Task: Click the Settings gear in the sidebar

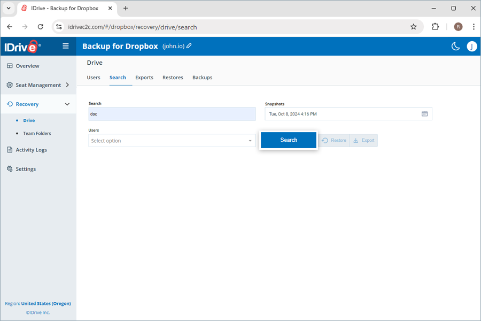Action: pyautogui.click(x=9, y=169)
